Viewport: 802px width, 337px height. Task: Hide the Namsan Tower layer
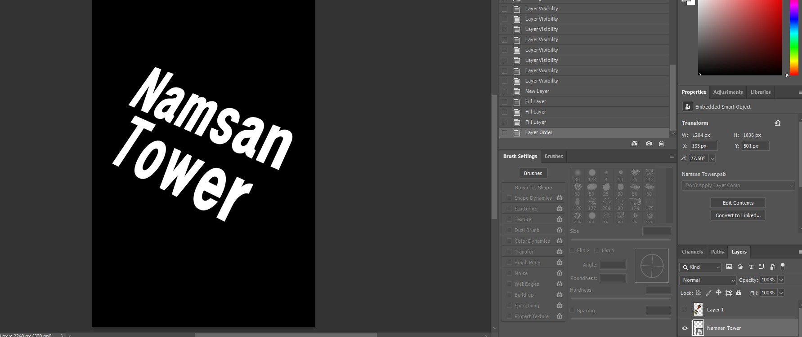tap(685, 328)
